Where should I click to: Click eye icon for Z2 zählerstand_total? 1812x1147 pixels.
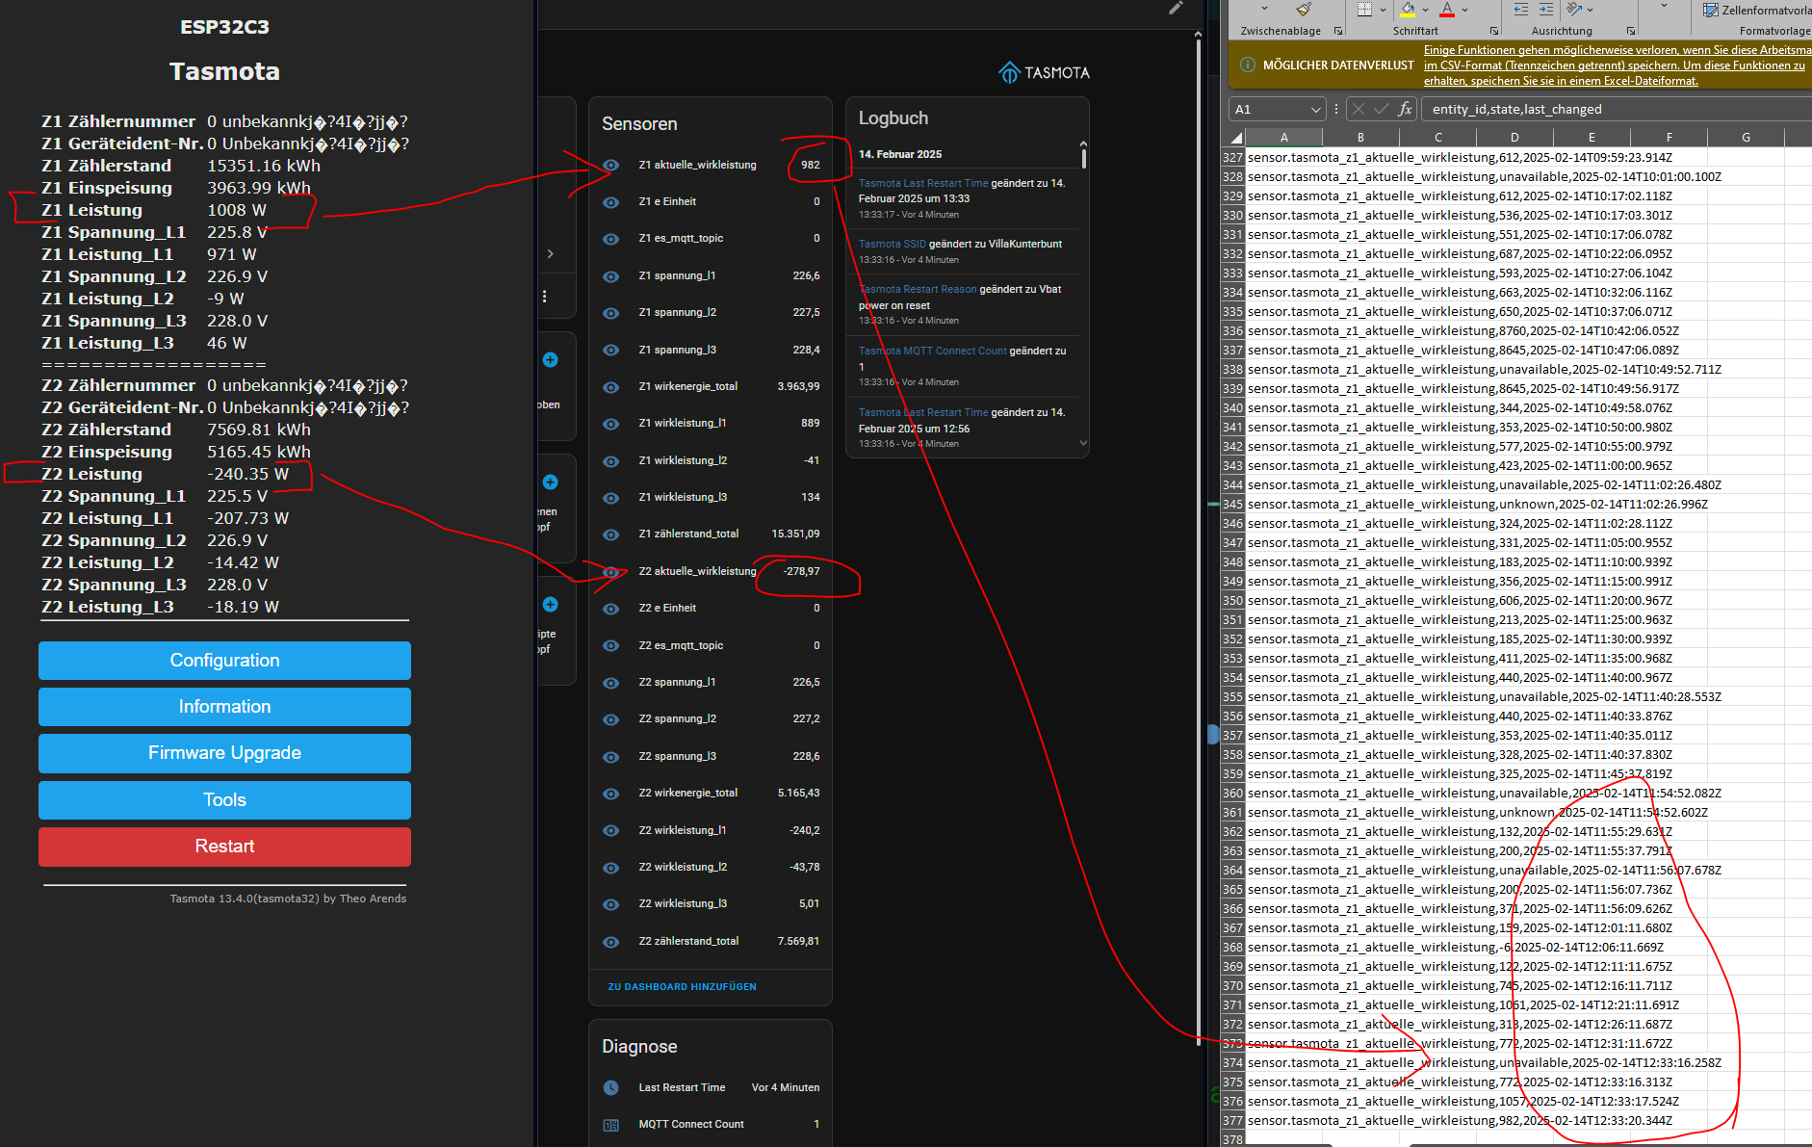[610, 942]
